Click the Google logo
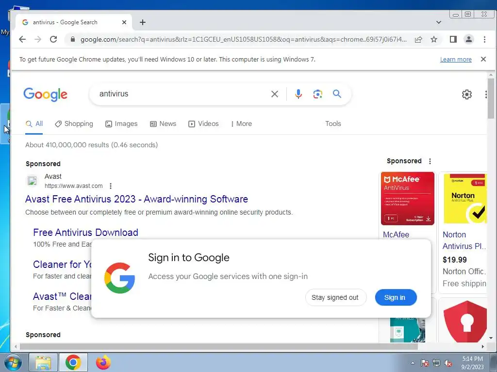Viewport: 497px width, 372px height. 45,94
